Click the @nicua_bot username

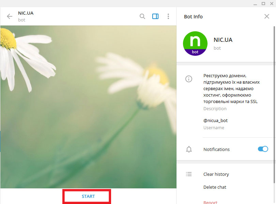pyautogui.click(x=215, y=120)
